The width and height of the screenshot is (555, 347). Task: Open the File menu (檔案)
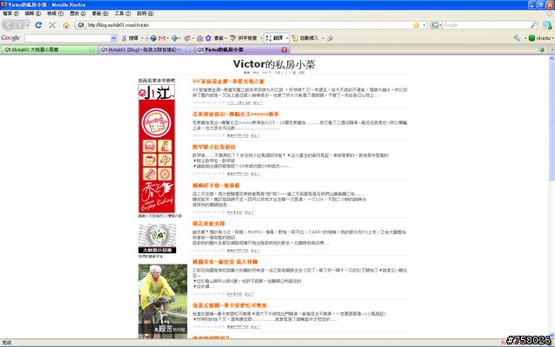pyautogui.click(x=10, y=14)
